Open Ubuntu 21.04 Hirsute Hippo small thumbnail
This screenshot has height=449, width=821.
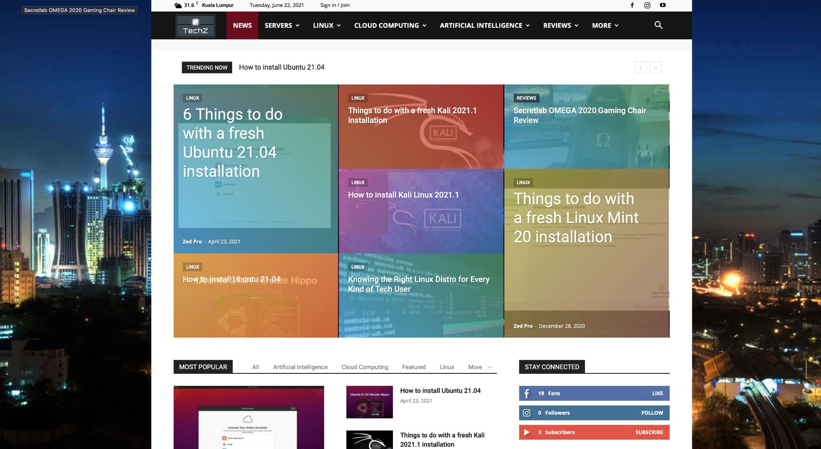[x=369, y=402]
